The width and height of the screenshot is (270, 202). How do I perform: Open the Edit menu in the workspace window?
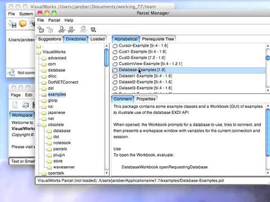click(29, 95)
